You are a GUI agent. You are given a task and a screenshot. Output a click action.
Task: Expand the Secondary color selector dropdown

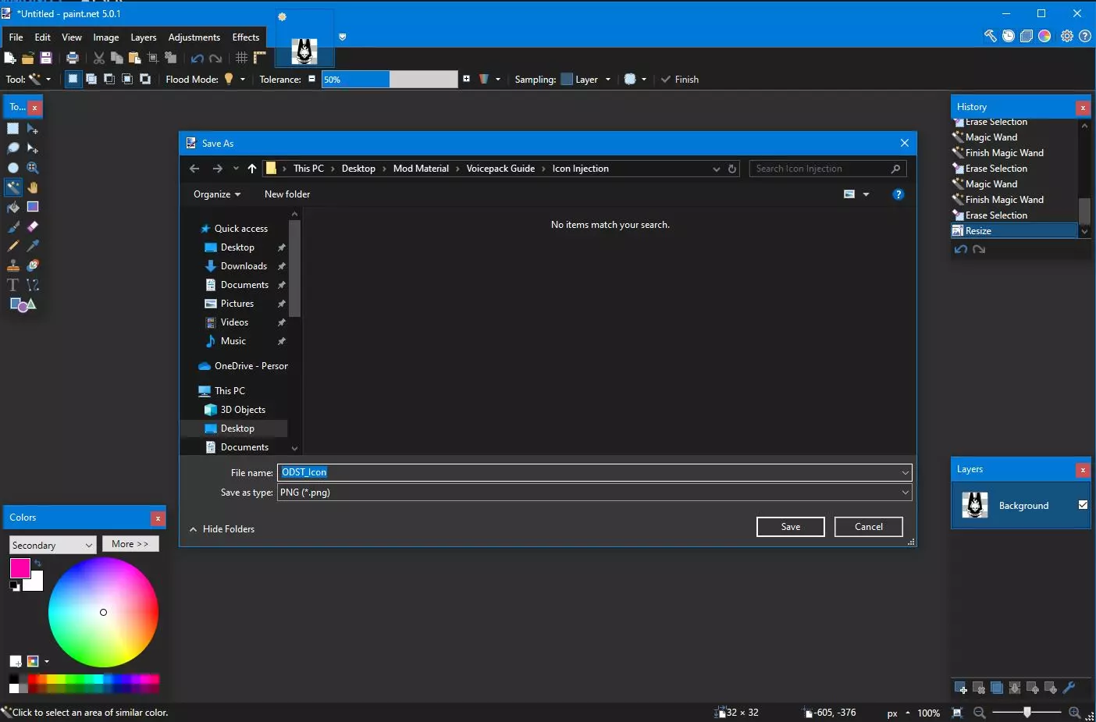coord(52,545)
